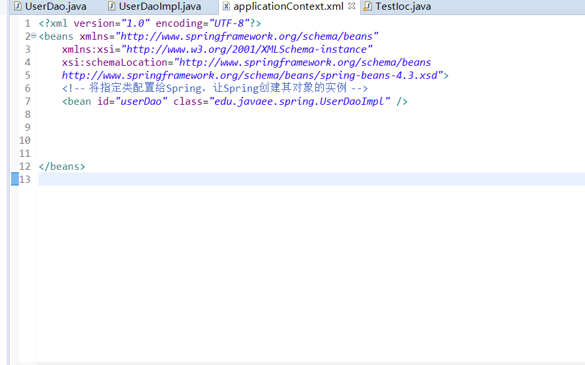Click the Java file icon on UserDaoImpl.java tab
Screen dimensions: 585x365
click(x=111, y=6)
